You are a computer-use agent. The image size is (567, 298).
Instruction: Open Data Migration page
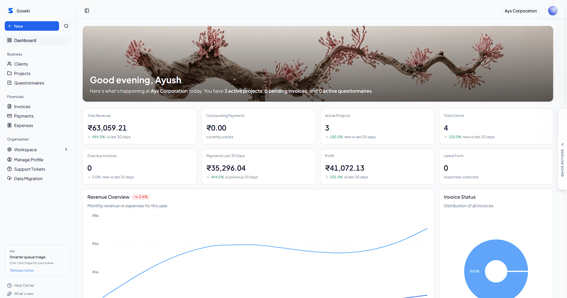pyautogui.click(x=38, y=178)
